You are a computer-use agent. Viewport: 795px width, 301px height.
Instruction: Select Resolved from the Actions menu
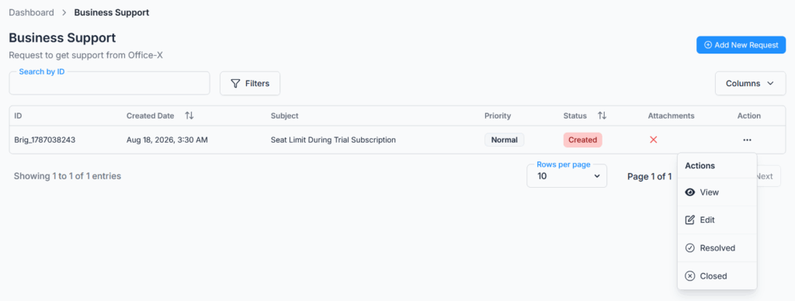click(717, 247)
